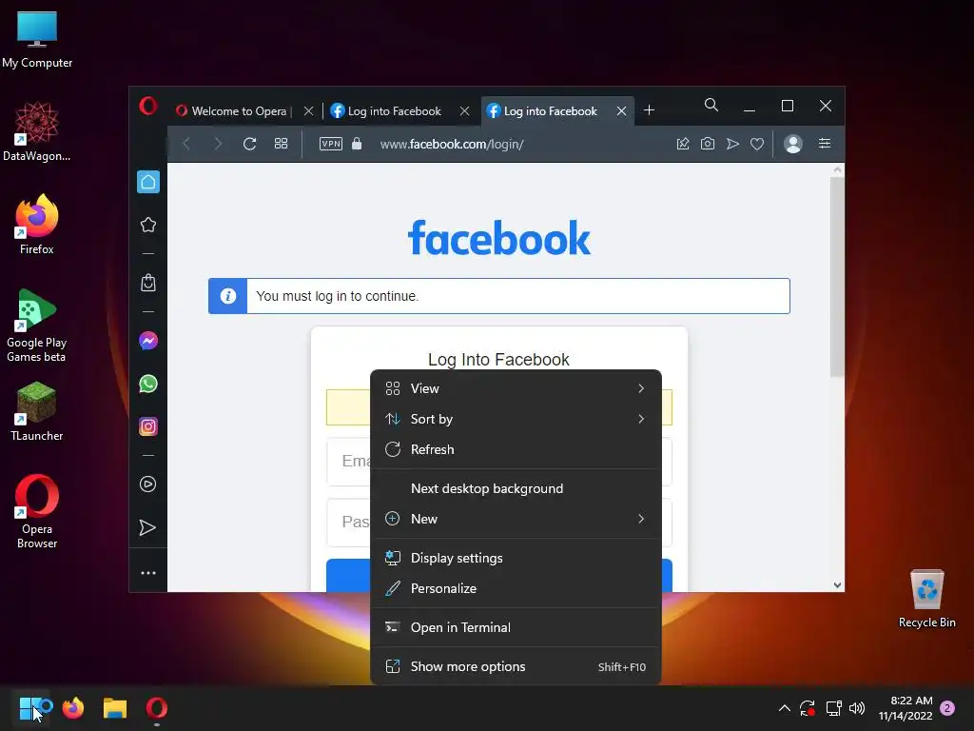The image size is (974, 731).
Task: Open the Opera account profile icon
Action: (793, 144)
